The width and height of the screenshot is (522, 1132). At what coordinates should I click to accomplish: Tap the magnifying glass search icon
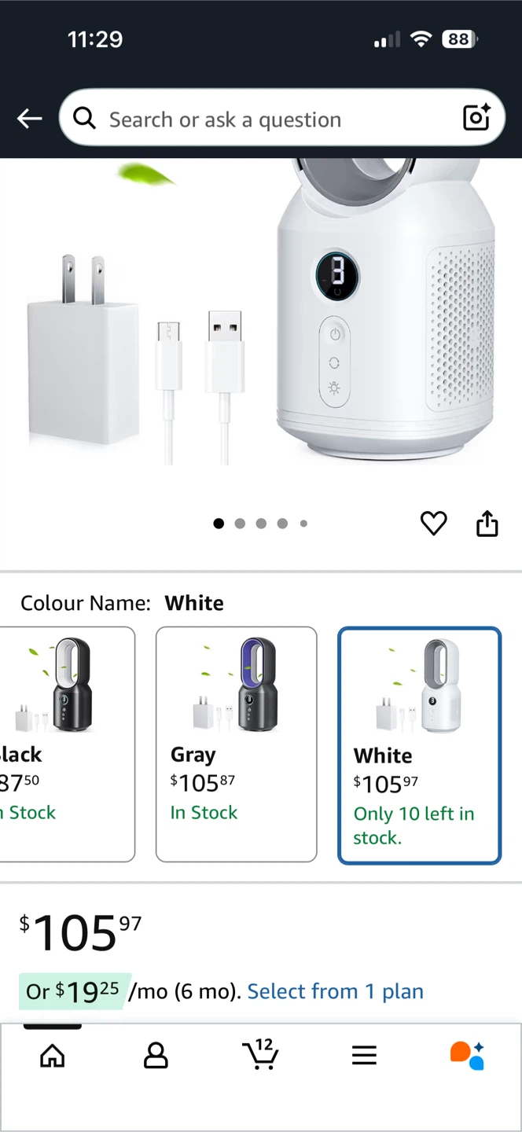pos(84,118)
